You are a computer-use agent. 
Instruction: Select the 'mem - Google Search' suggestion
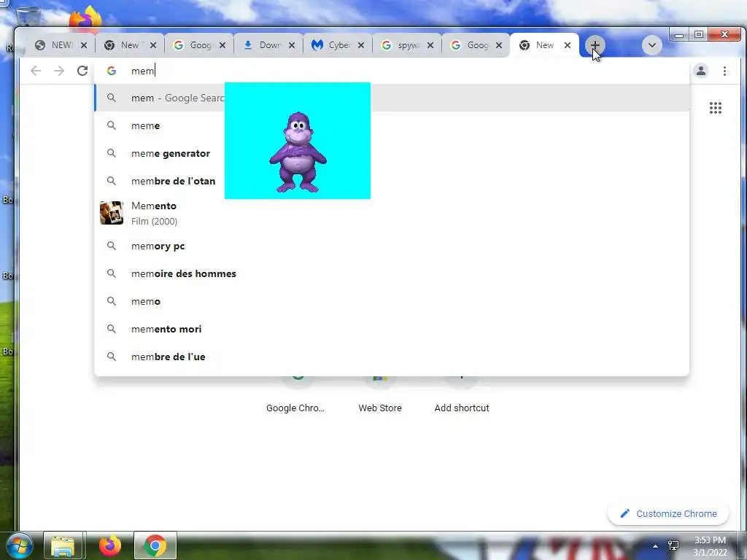(x=392, y=98)
